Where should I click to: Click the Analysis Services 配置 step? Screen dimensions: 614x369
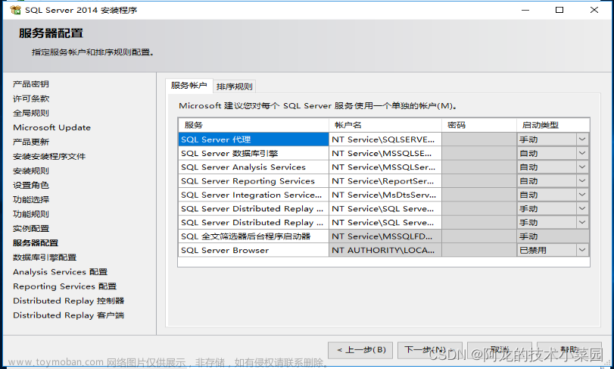(60, 272)
